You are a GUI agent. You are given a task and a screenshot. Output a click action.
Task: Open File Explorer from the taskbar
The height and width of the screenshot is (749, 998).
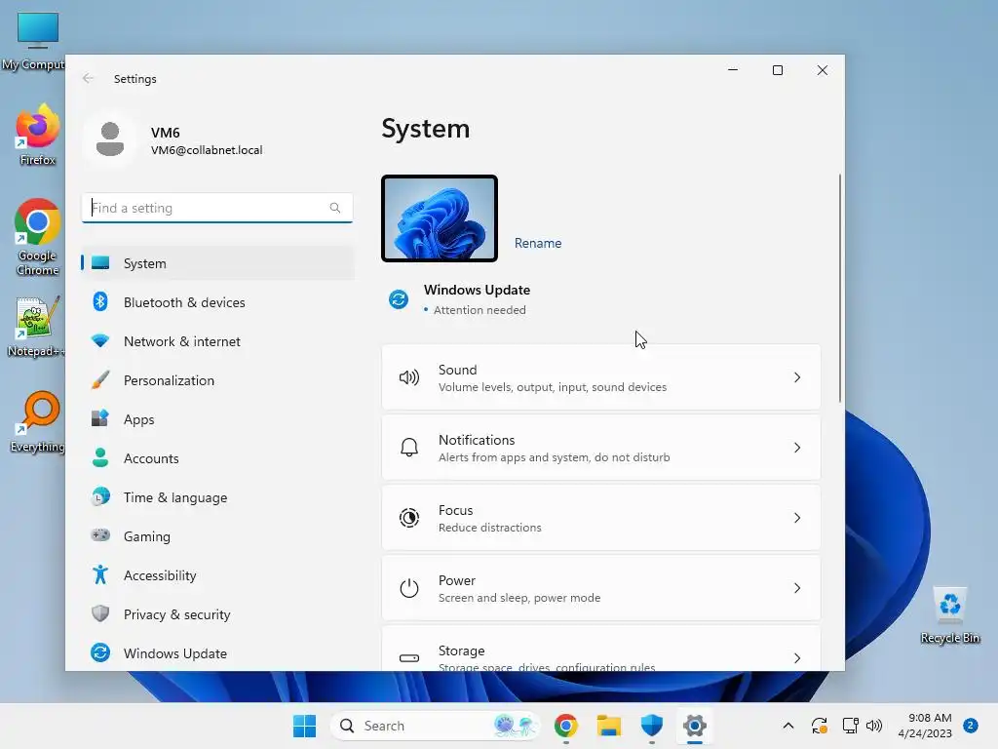(608, 726)
